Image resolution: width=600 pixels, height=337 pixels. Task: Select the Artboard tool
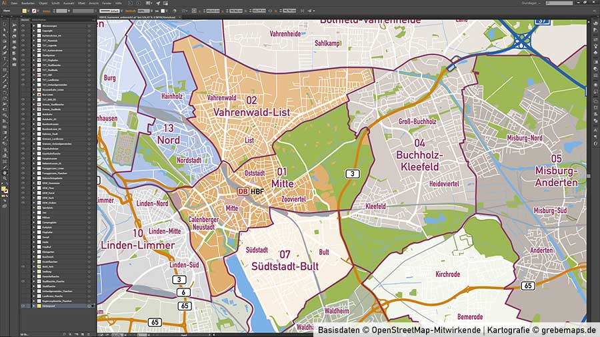tap(5, 161)
